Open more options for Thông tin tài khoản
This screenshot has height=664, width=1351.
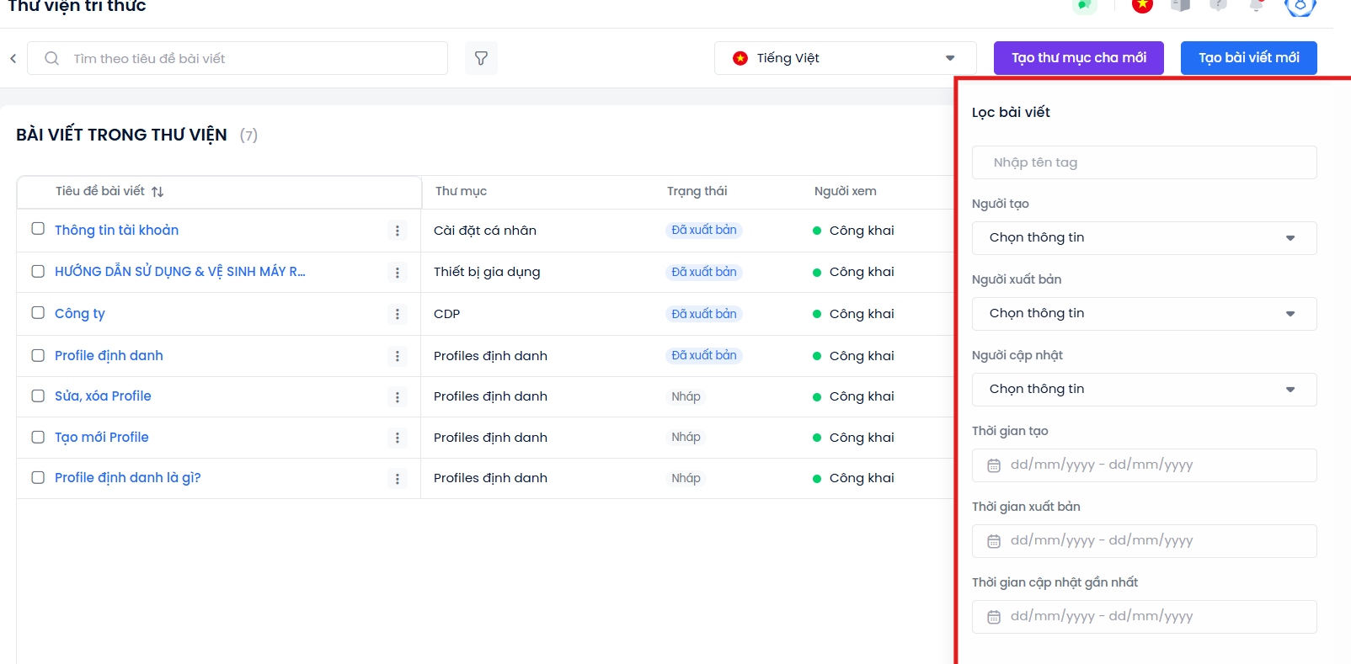click(x=398, y=231)
